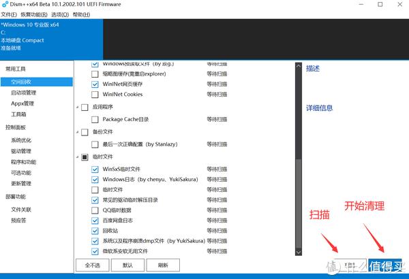Open 更新管理 in the sidebar
Viewport: 409px width, 279px height.
coord(21,184)
